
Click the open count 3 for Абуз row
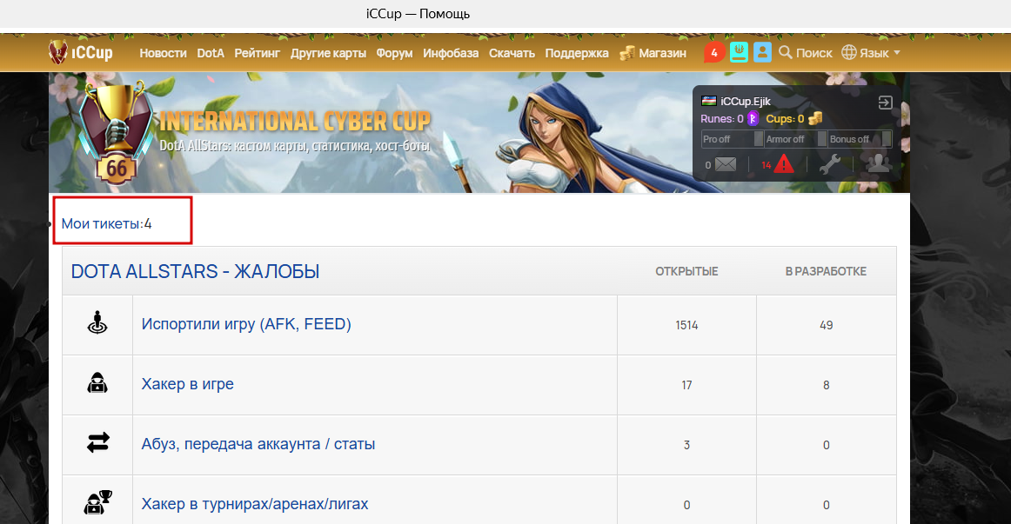click(686, 445)
